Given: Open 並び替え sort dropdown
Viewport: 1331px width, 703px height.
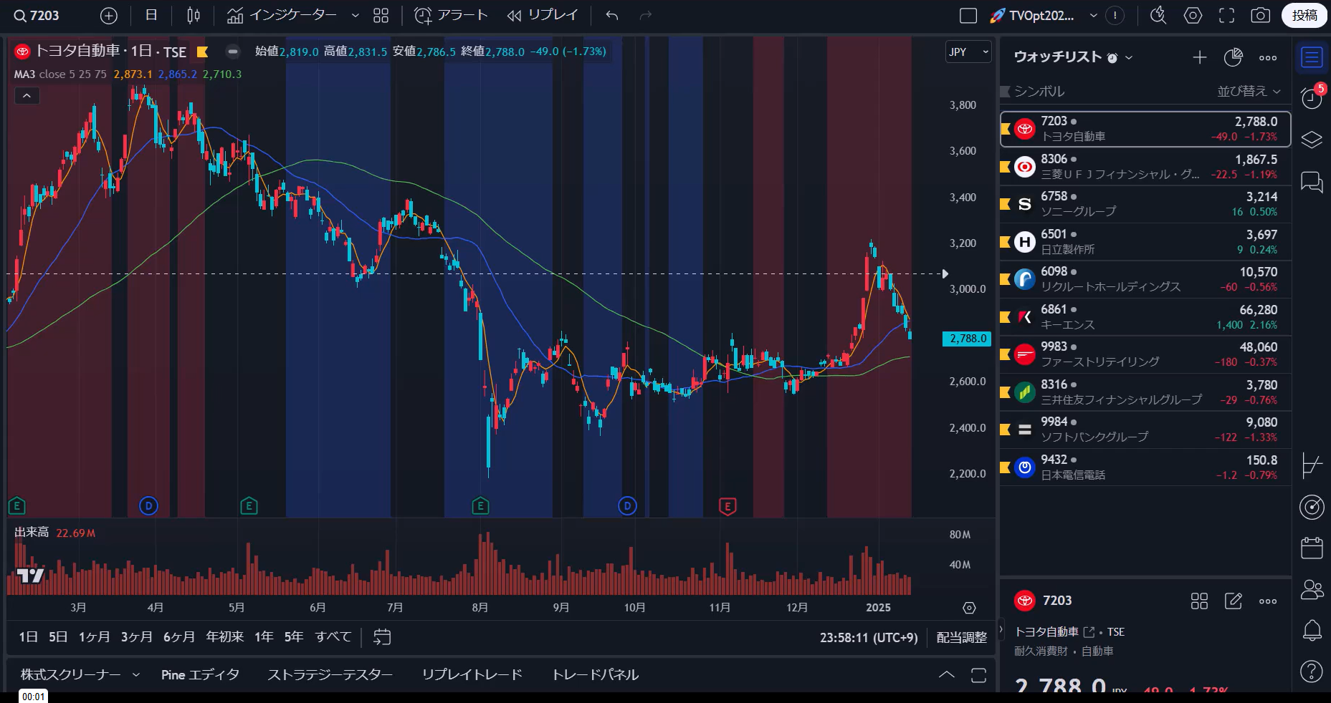Looking at the screenshot, I should [x=1249, y=91].
